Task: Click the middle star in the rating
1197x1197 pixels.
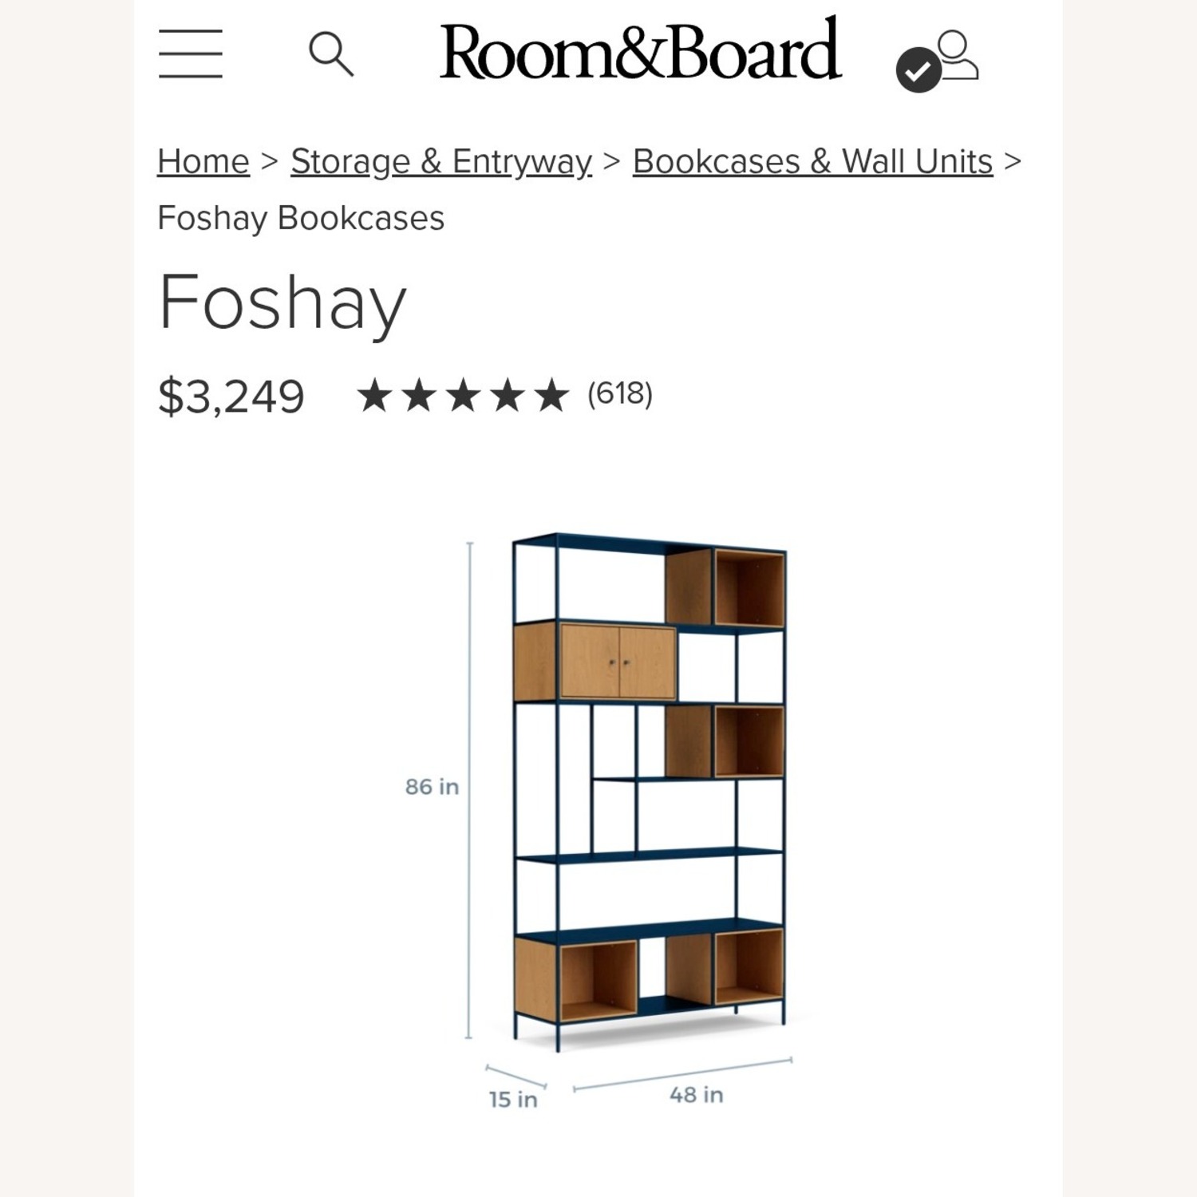Action: click(x=463, y=395)
